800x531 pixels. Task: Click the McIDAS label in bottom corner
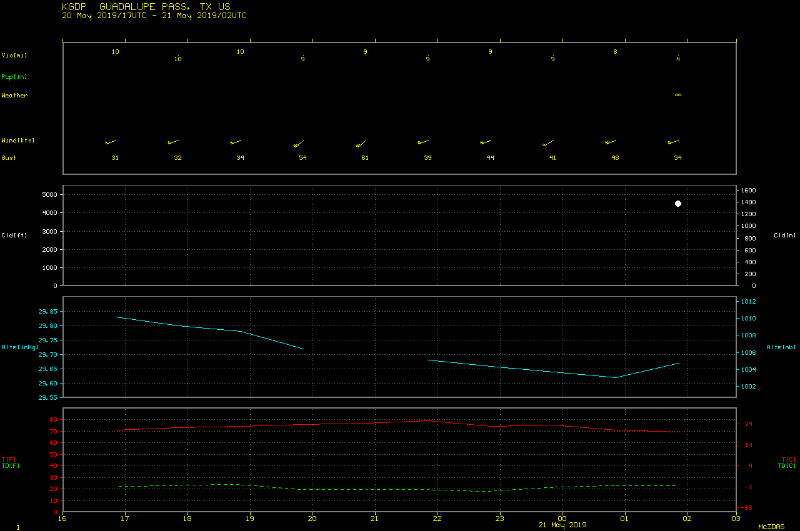click(x=771, y=527)
